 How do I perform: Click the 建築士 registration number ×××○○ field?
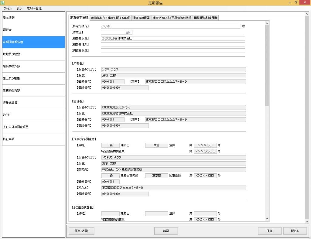click(x=205, y=145)
